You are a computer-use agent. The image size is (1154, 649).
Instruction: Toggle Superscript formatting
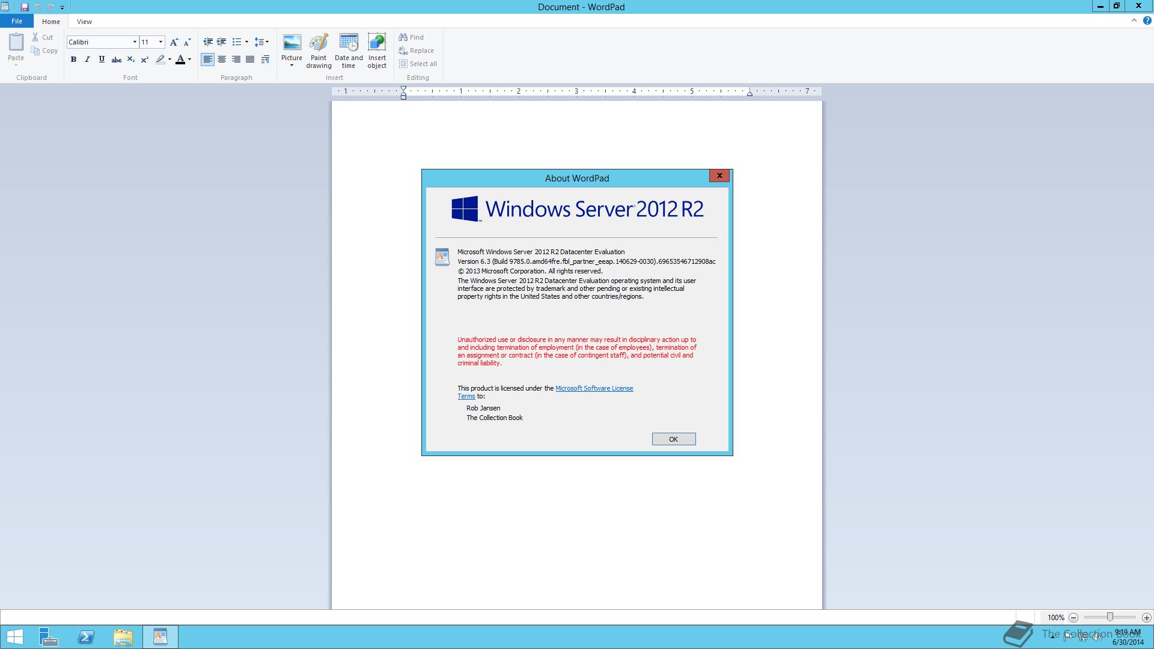coord(145,59)
